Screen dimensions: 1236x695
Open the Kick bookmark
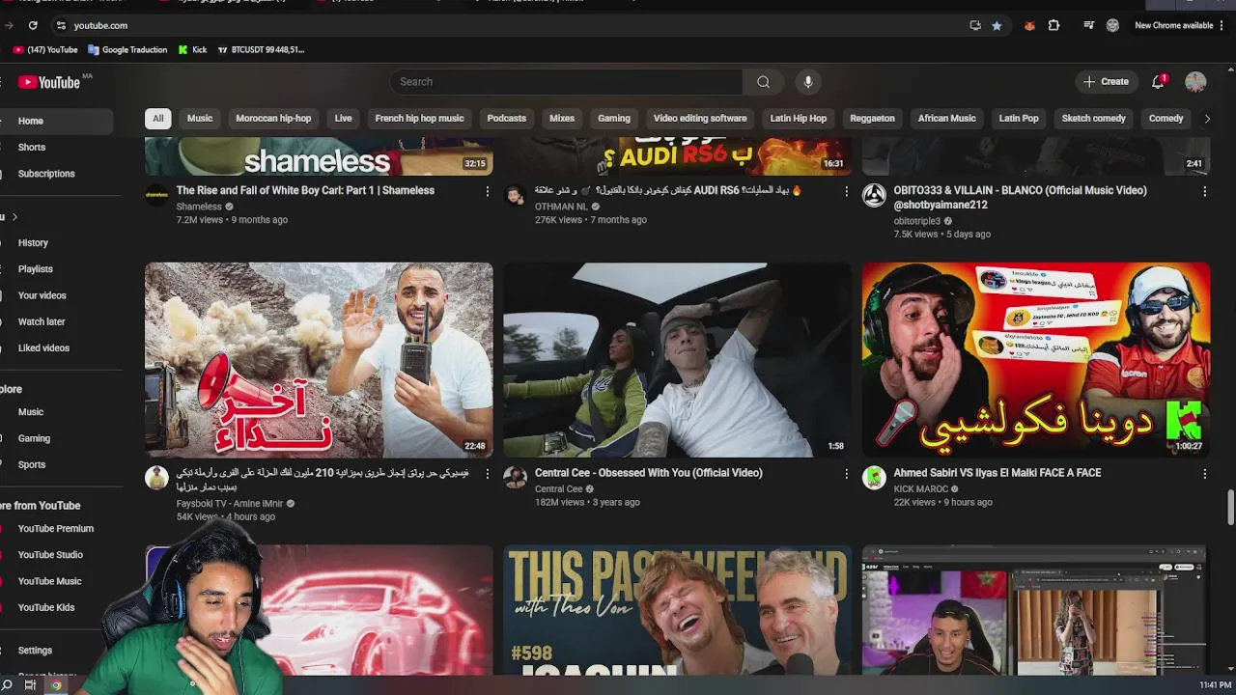(x=192, y=49)
